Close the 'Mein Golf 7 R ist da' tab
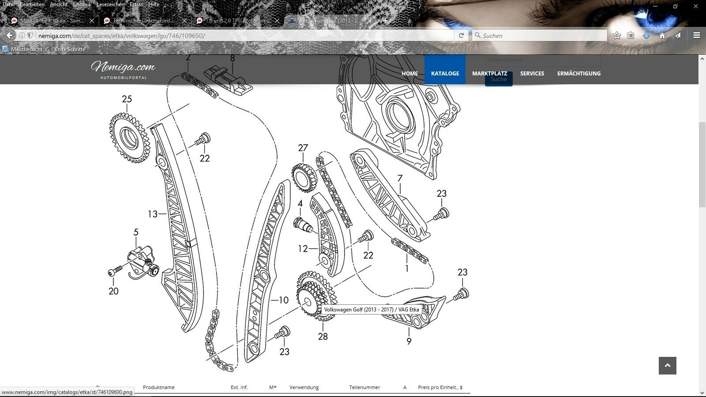 (92, 21)
